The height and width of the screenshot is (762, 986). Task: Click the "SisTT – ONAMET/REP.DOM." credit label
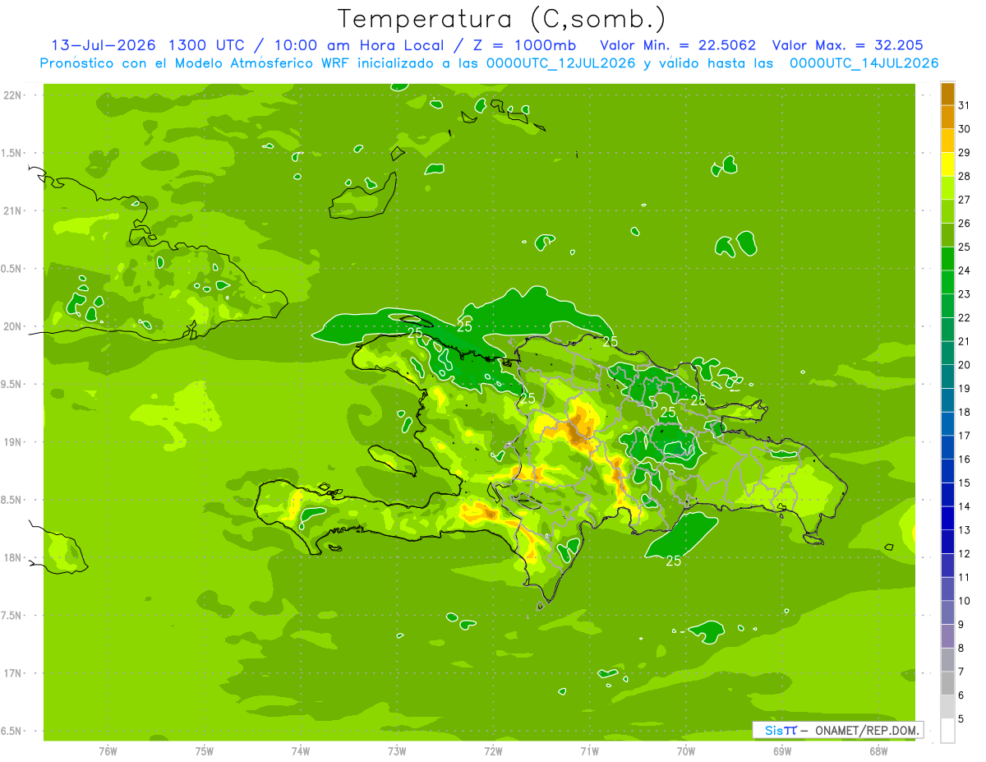(837, 730)
